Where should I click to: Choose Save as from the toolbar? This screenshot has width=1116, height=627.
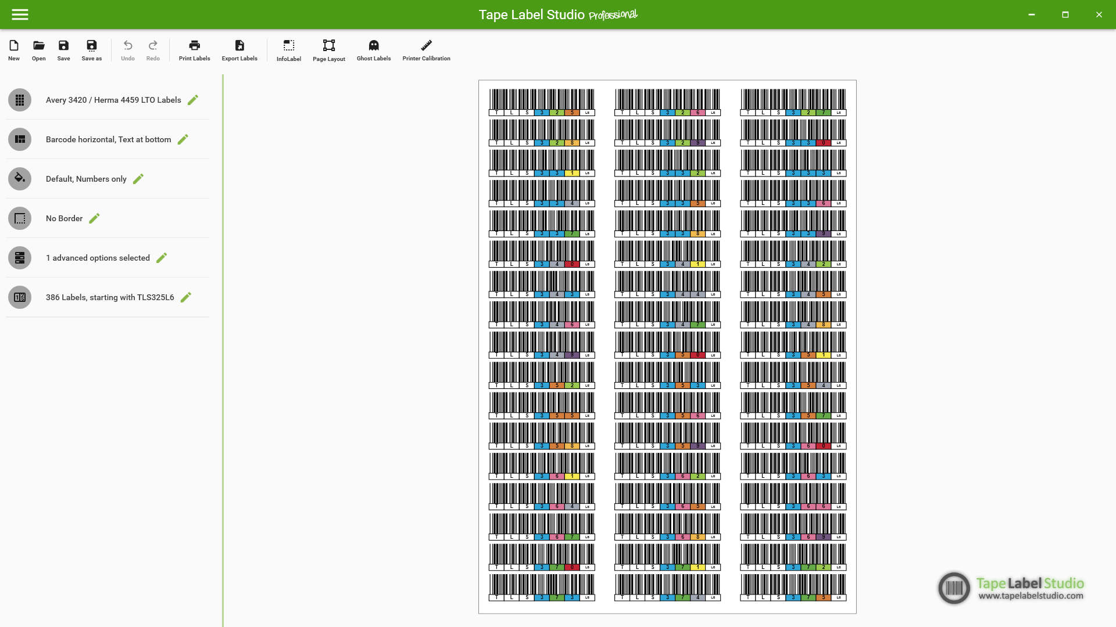92,50
